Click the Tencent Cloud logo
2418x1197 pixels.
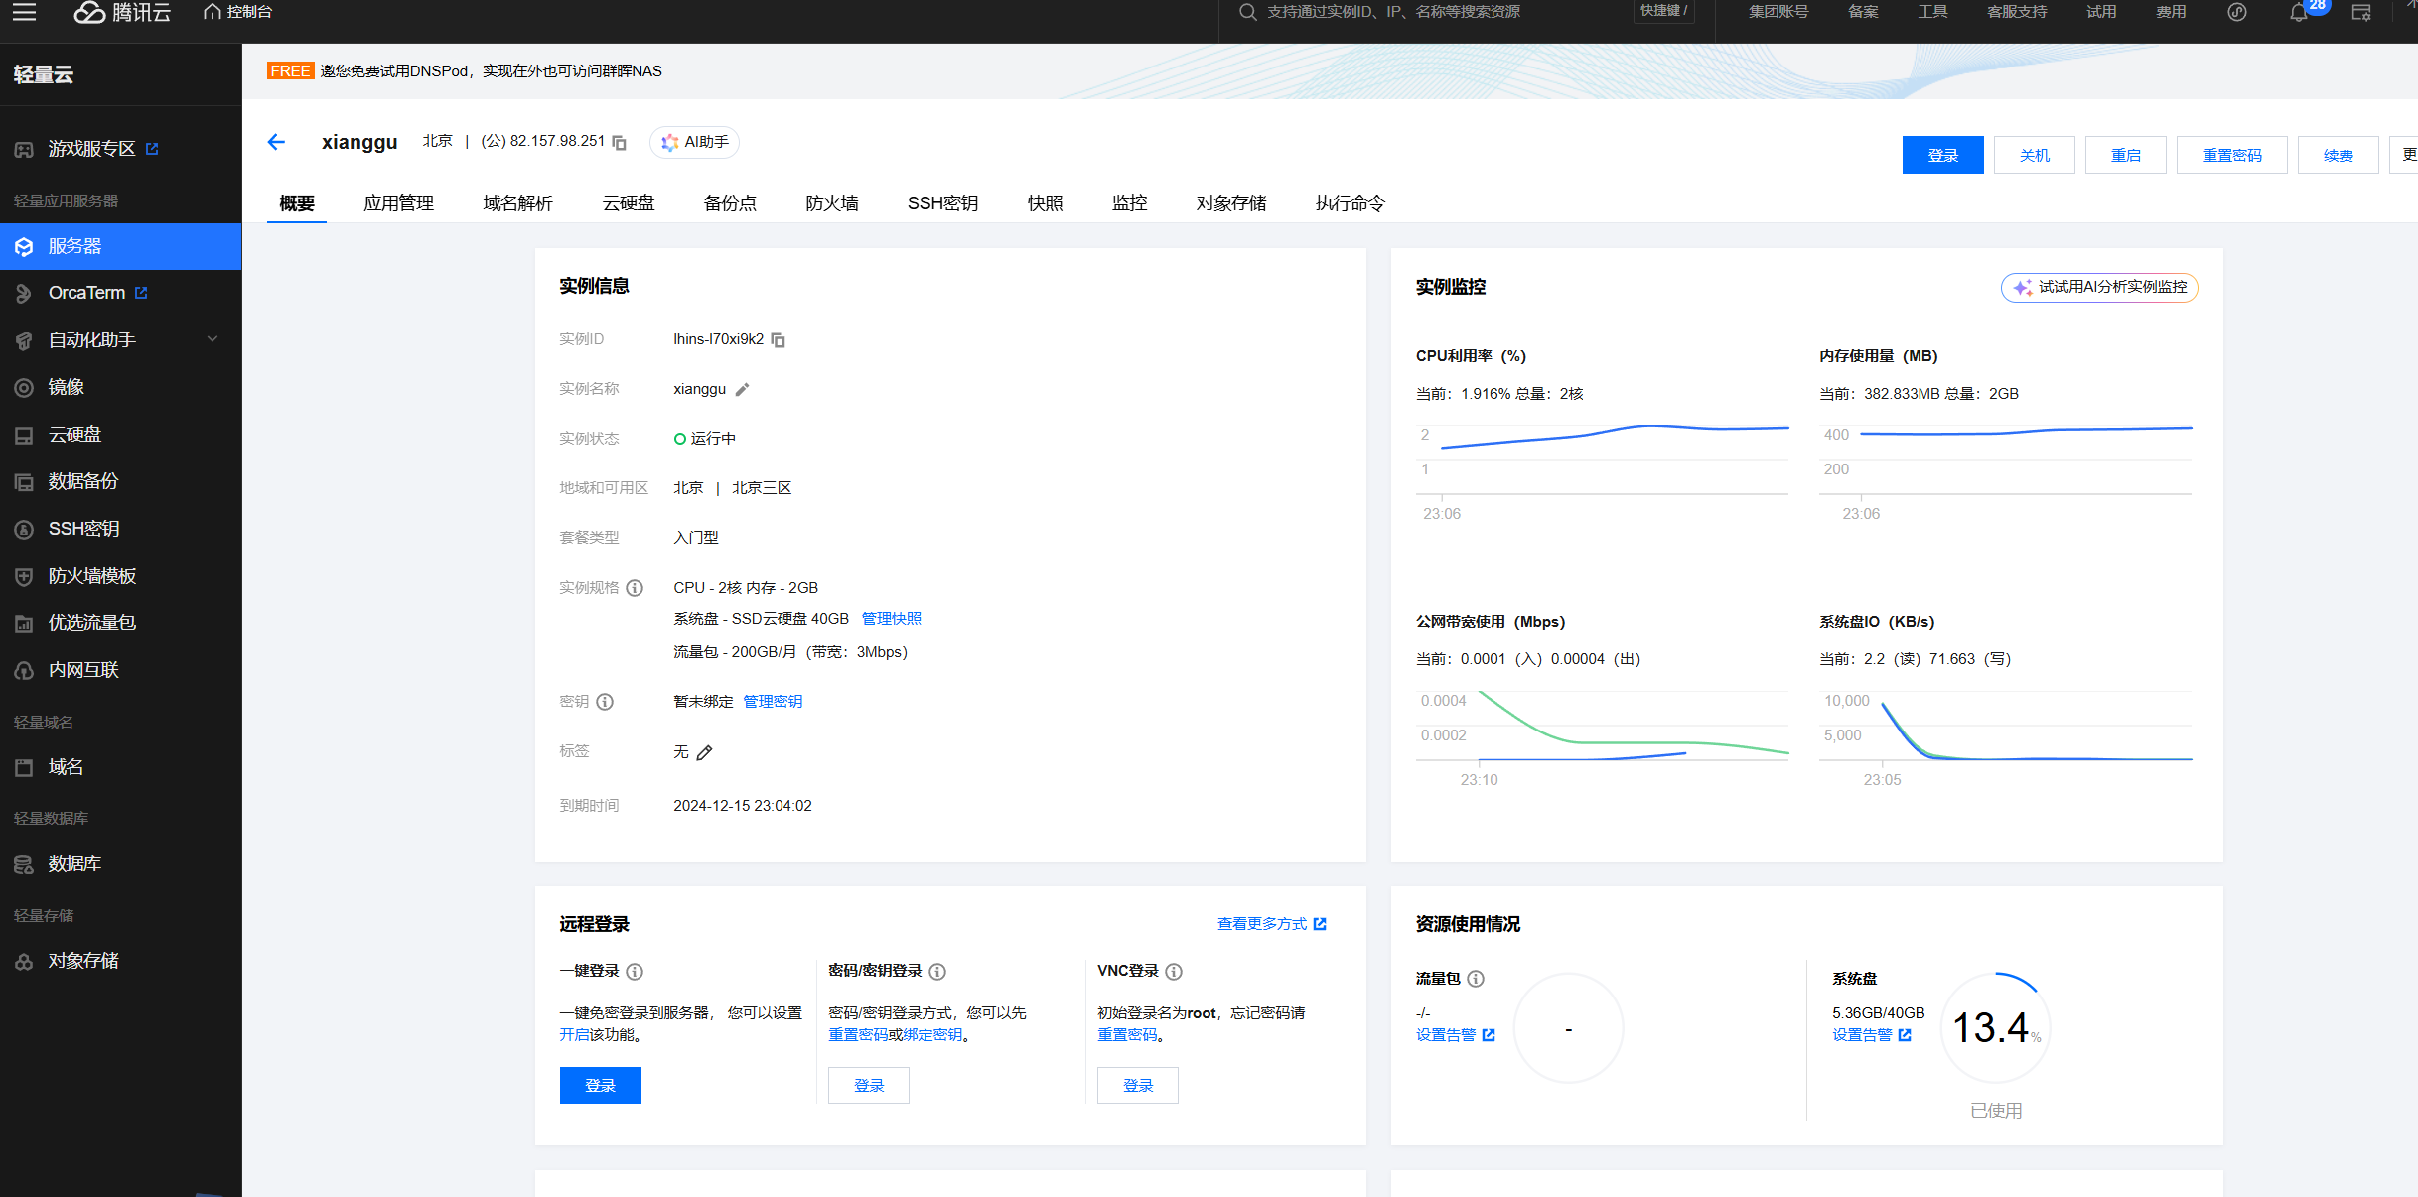point(122,12)
